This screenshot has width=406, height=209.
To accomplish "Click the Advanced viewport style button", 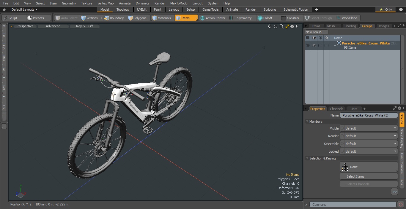I will (x=53, y=26).
